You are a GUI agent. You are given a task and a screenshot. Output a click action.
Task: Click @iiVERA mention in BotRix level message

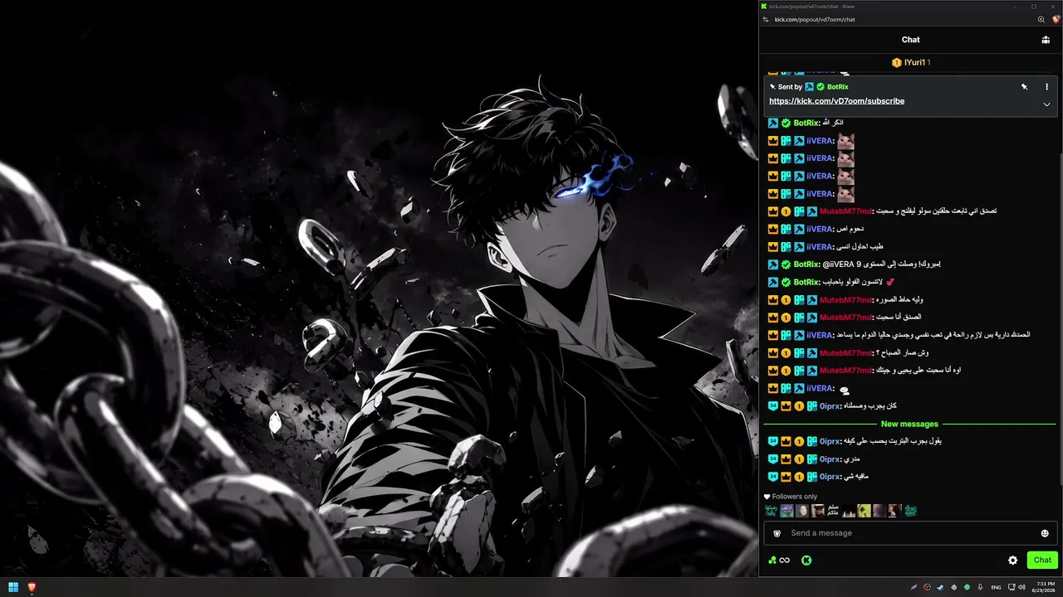pos(839,265)
